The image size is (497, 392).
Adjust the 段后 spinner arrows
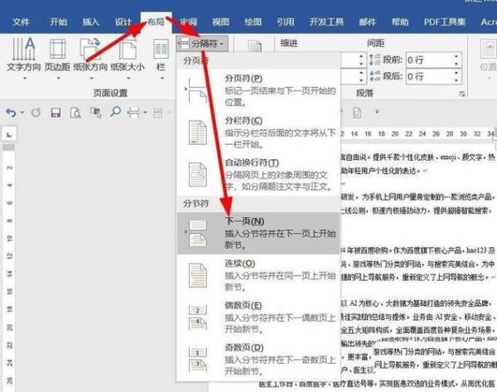(456, 76)
